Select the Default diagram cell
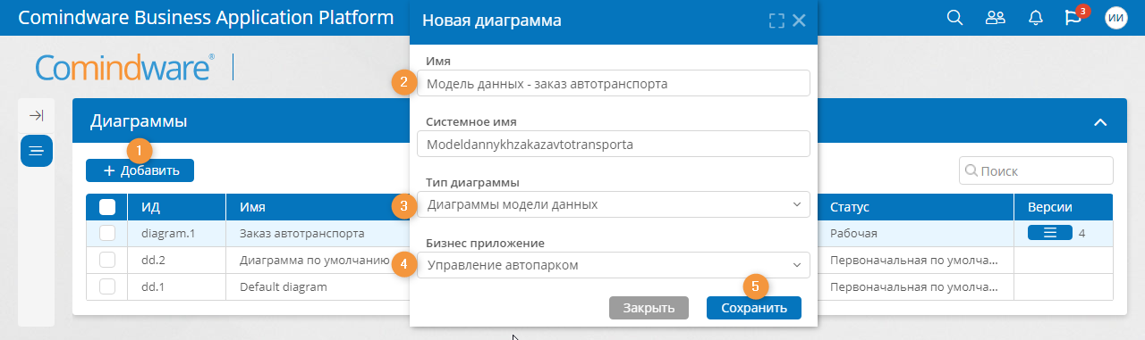This screenshot has width=1145, height=340. point(318,287)
